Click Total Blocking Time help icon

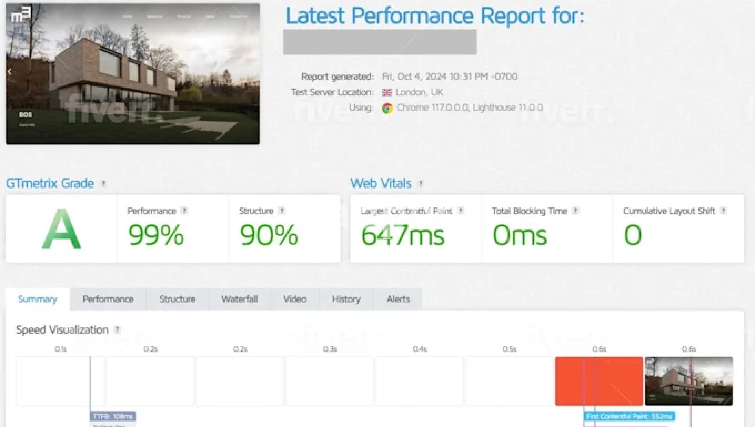(575, 211)
